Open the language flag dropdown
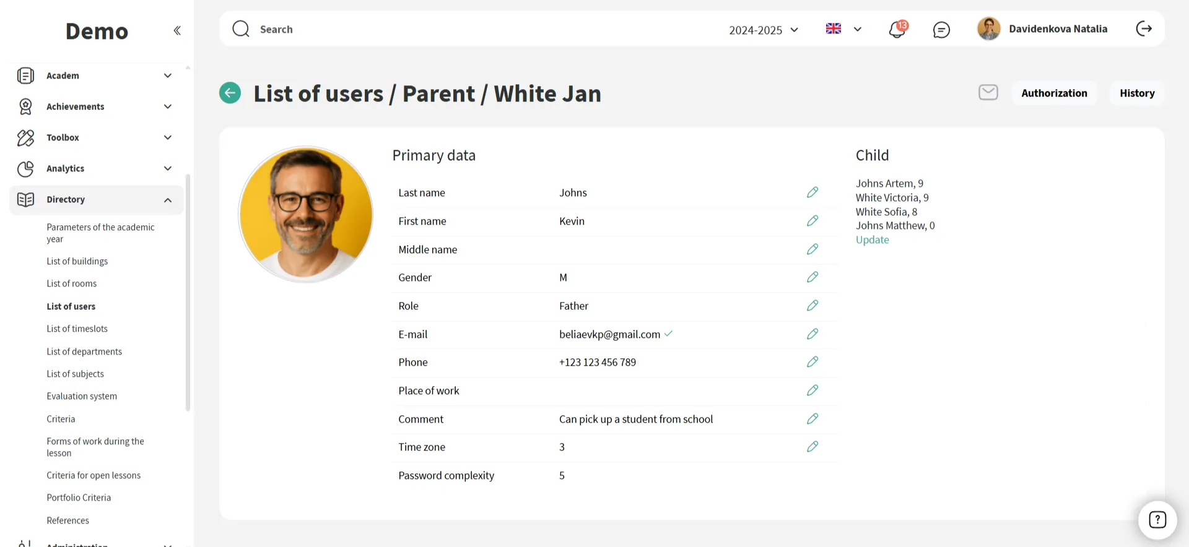 pos(843,29)
